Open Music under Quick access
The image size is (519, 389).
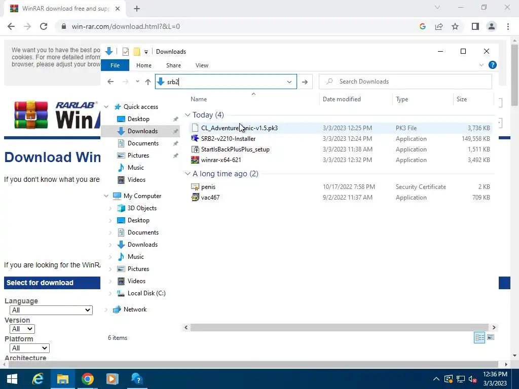[135, 168]
